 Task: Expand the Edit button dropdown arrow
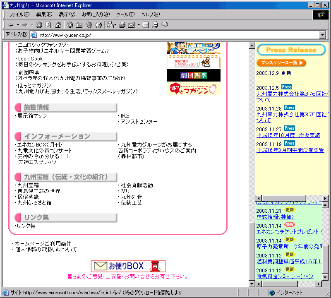(139, 25)
